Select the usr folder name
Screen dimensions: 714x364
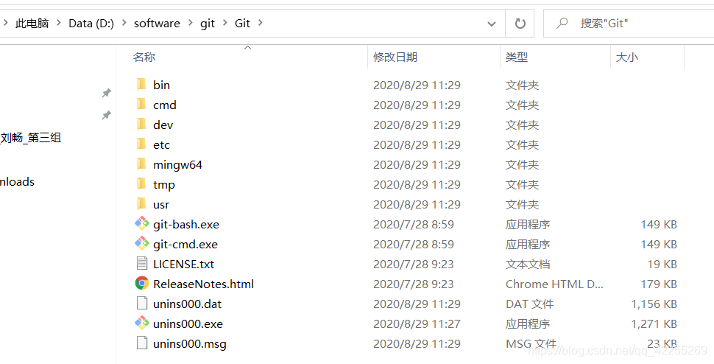tap(161, 205)
